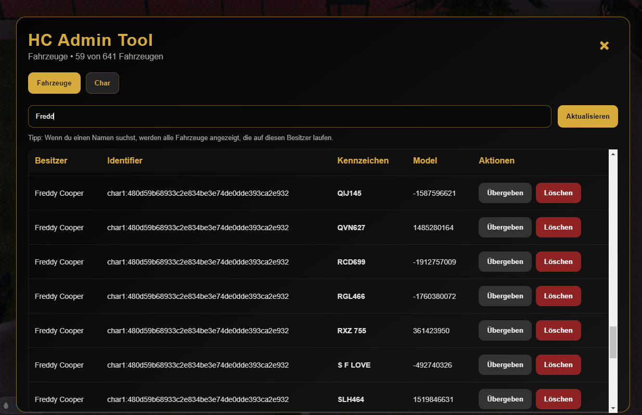Click the Aktionen column header
642x415 pixels.
(x=497, y=160)
